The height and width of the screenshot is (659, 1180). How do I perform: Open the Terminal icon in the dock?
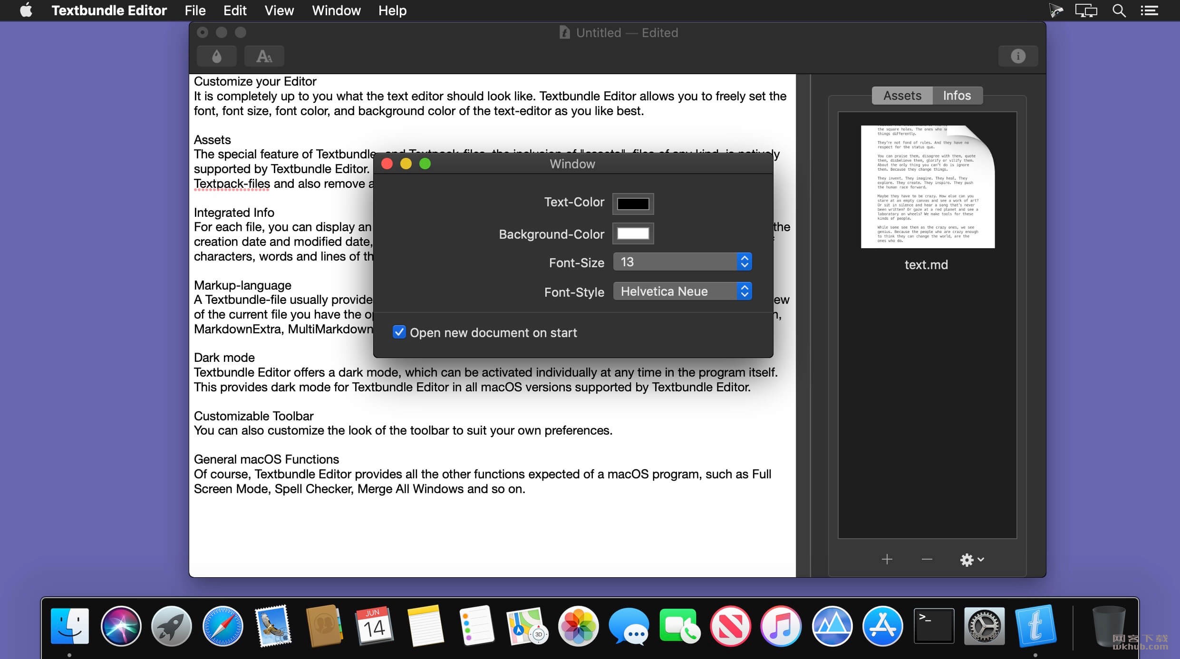934,626
